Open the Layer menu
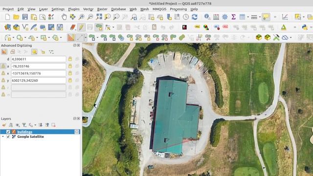The image size is (313, 176). [x=44, y=9]
